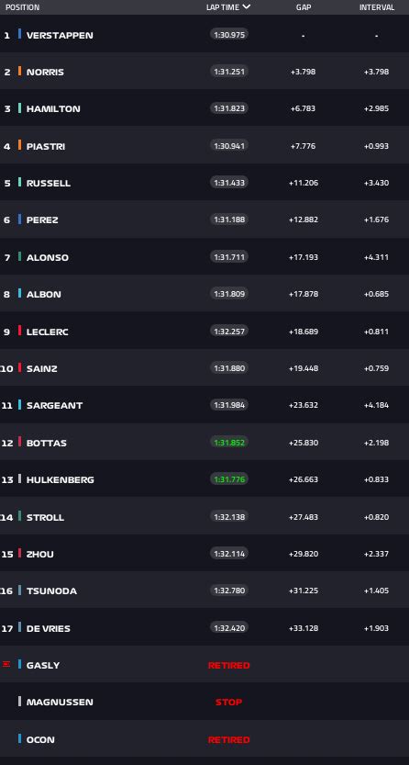This screenshot has height=765, width=409.
Task: Click Leclerc's red team color marker
Action: [20, 331]
